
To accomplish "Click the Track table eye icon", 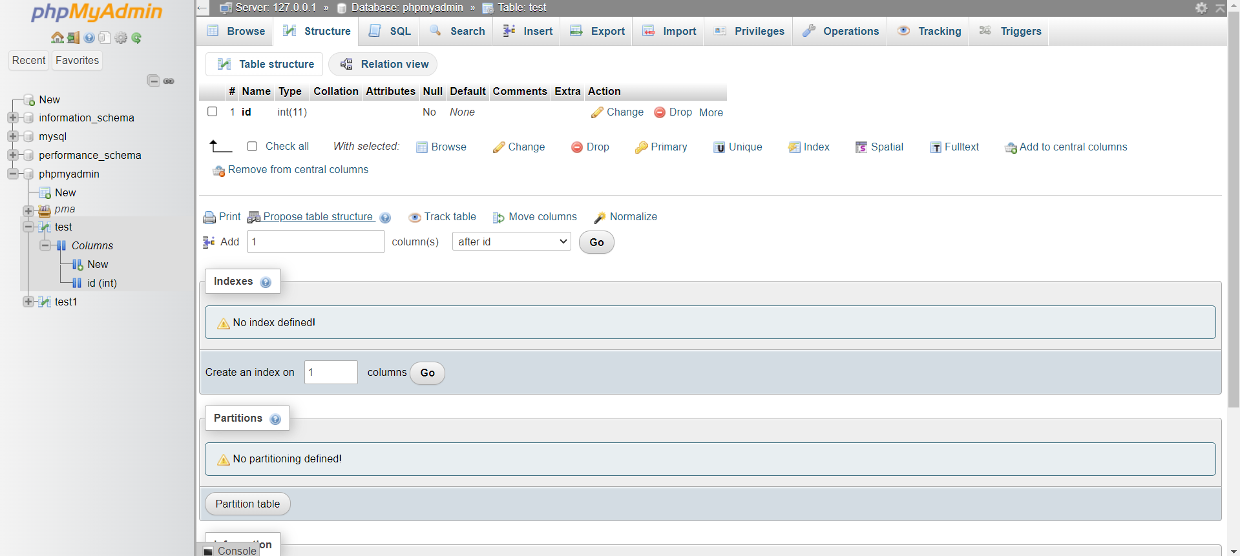I will 415,218.
